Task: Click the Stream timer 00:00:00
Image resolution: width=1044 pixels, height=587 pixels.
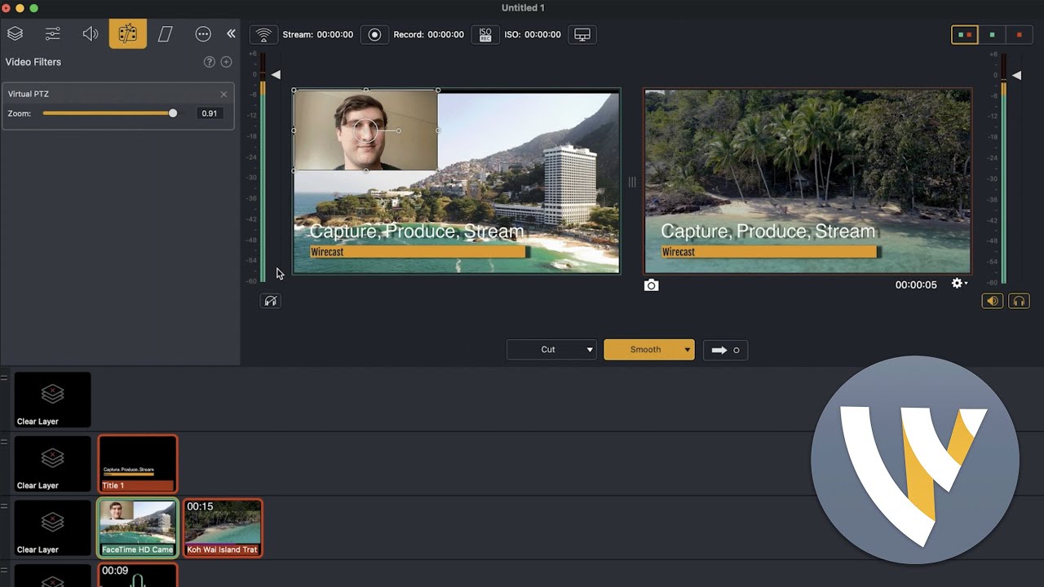Action: coord(335,35)
